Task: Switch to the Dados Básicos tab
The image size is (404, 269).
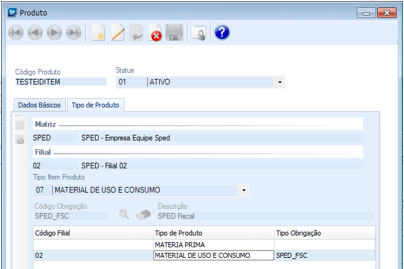Action: tap(39, 105)
